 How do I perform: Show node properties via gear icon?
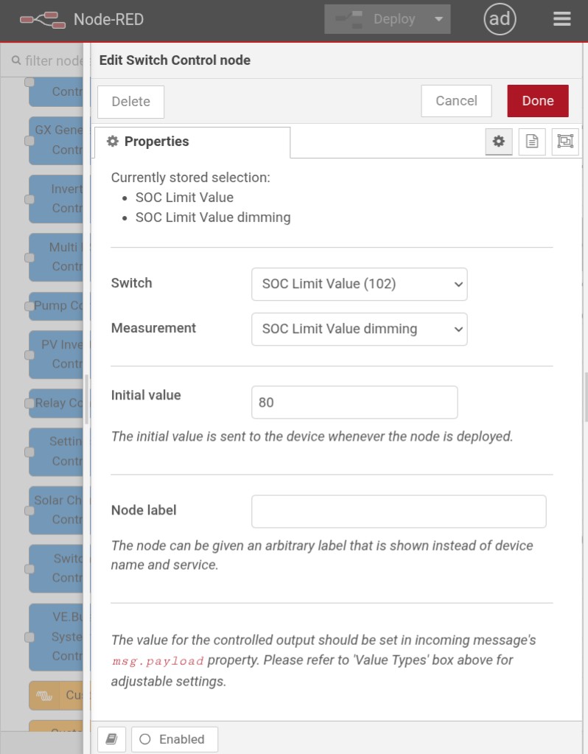(x=499, y=142)
